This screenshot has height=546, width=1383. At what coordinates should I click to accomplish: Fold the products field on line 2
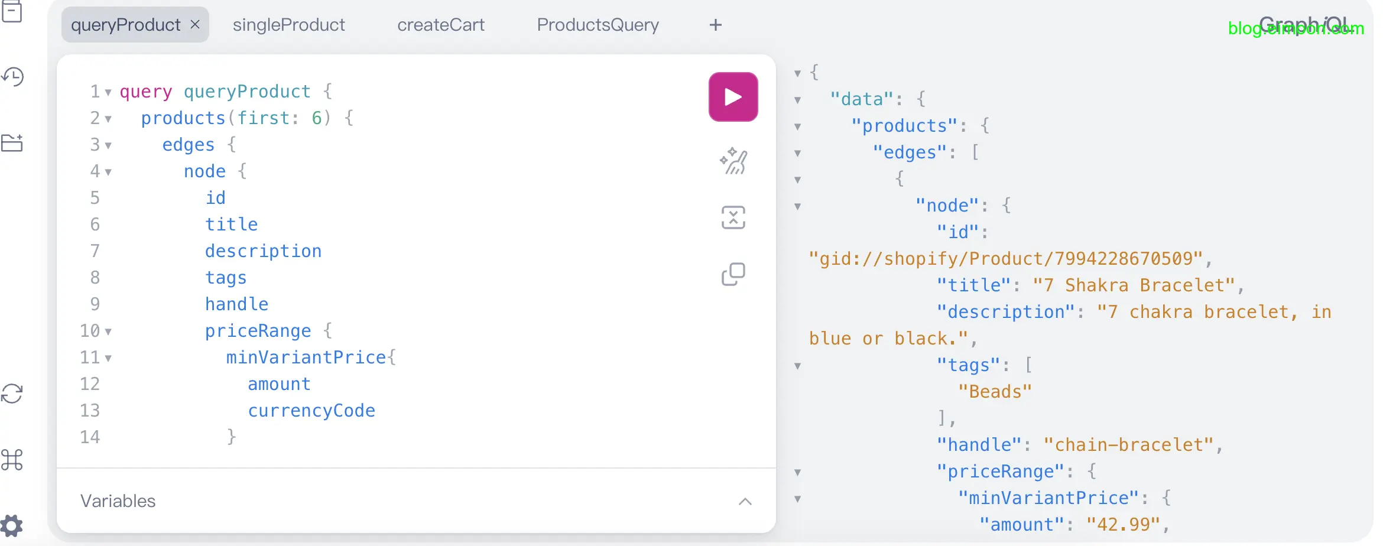pos(108,119)
